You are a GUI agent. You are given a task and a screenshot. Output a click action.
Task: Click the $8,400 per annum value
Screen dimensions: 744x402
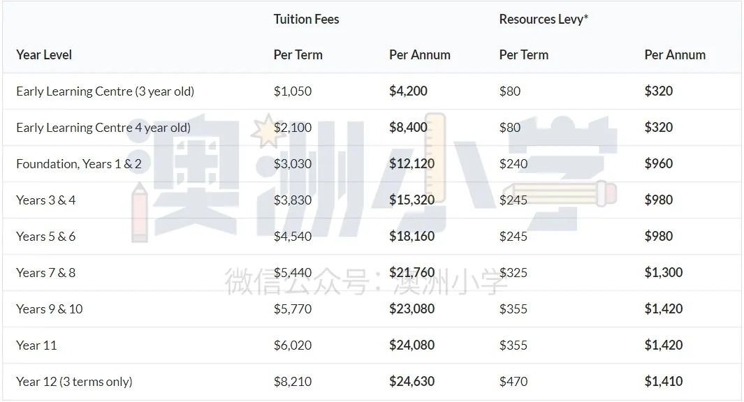pos(408,127)
